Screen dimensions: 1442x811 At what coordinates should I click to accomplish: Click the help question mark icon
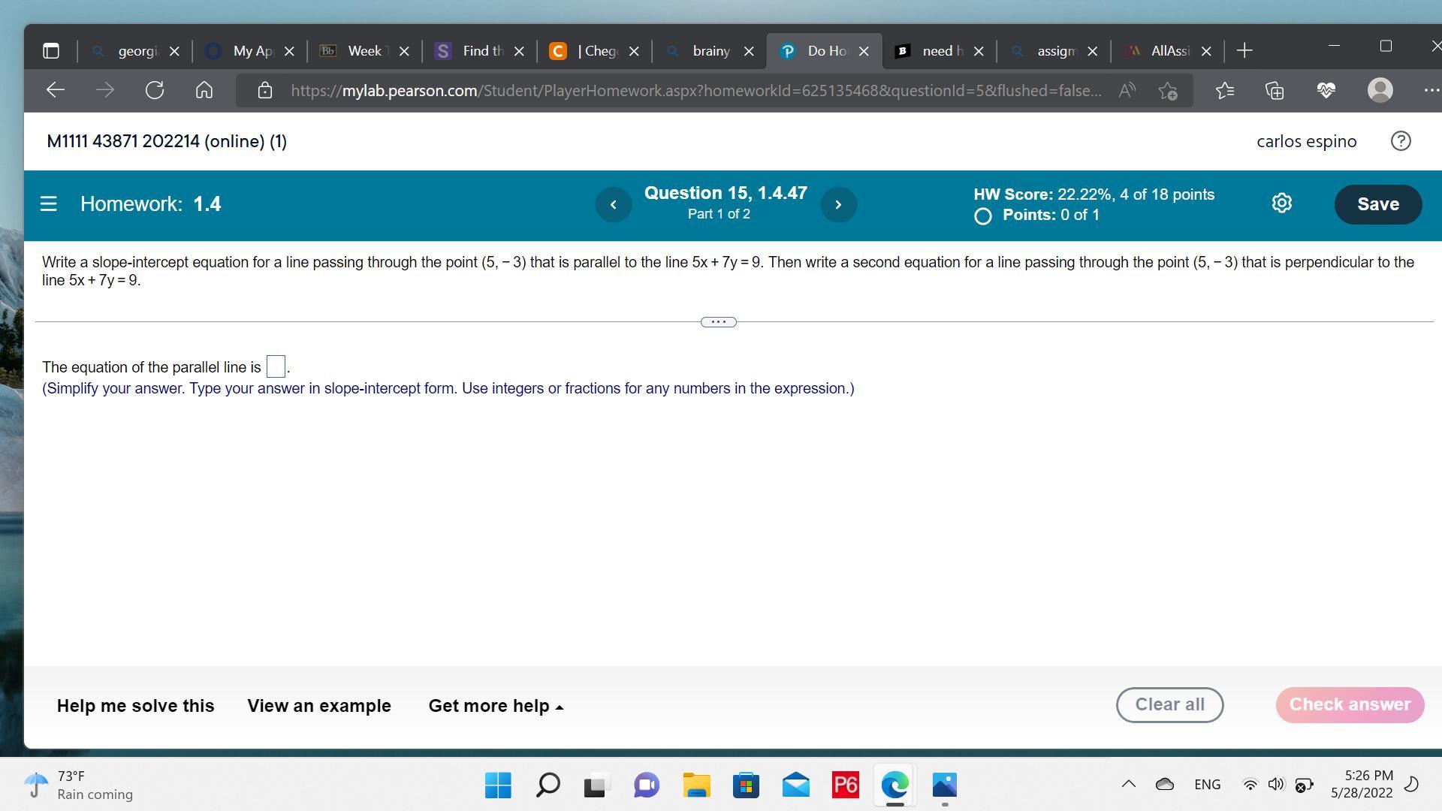tap(1400, 141)
